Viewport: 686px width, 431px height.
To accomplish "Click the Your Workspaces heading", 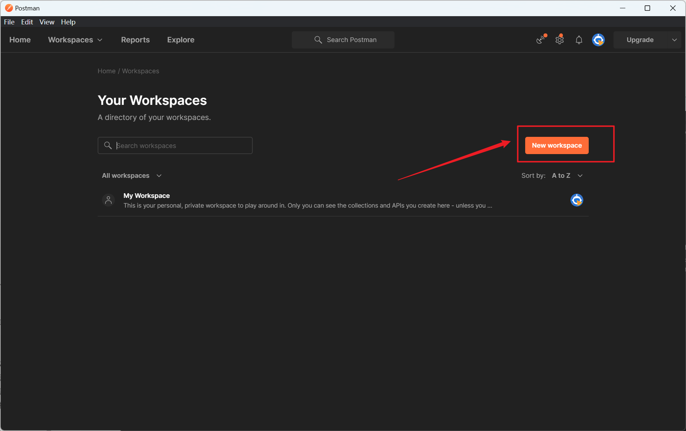I will click(152, 100).
